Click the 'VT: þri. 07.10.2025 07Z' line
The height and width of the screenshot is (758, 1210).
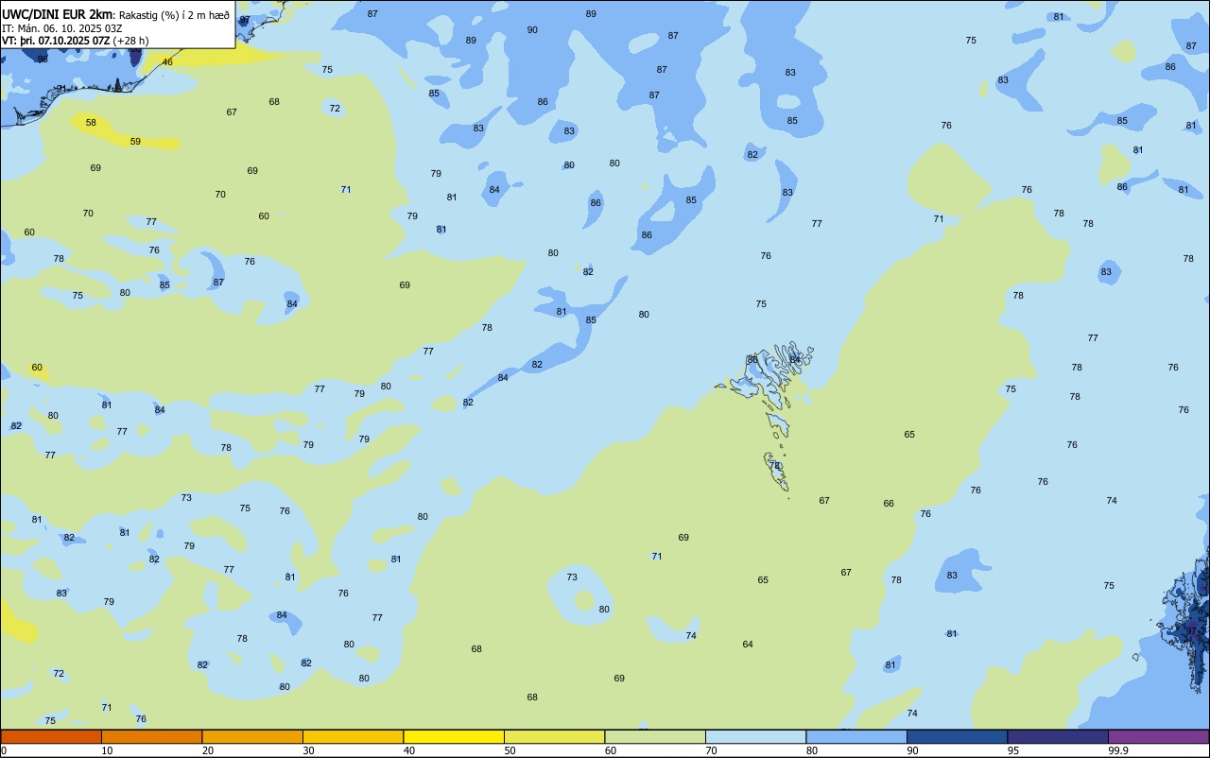pyautogui.click(x=55, y=41)
